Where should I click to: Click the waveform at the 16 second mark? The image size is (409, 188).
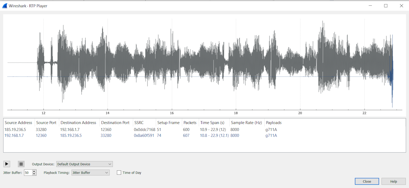click(x=172, y=64)
